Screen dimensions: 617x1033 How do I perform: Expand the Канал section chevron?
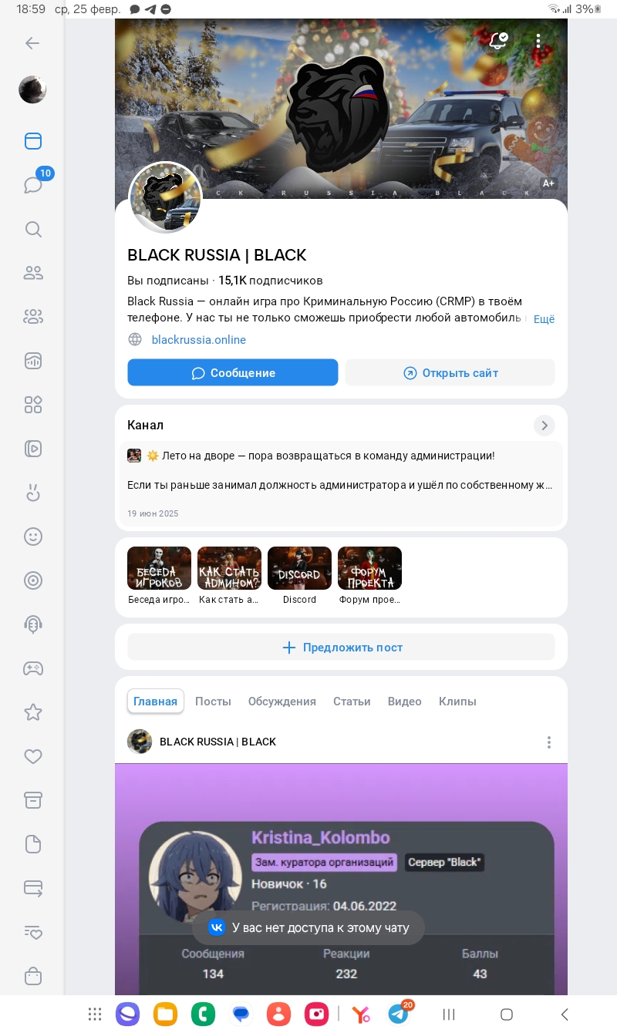(545, 426)
